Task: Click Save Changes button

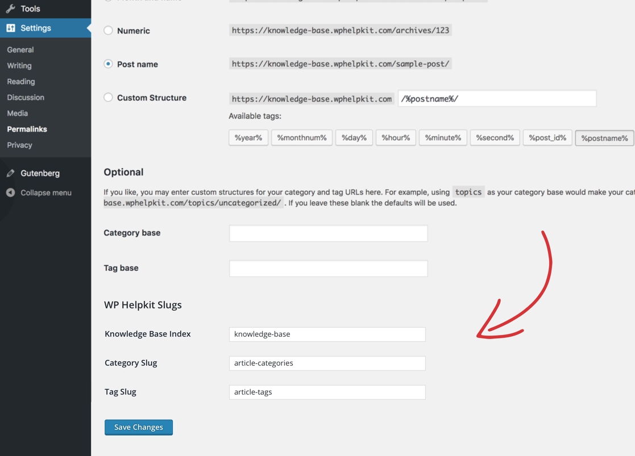Action: click(x=139, y=427)
